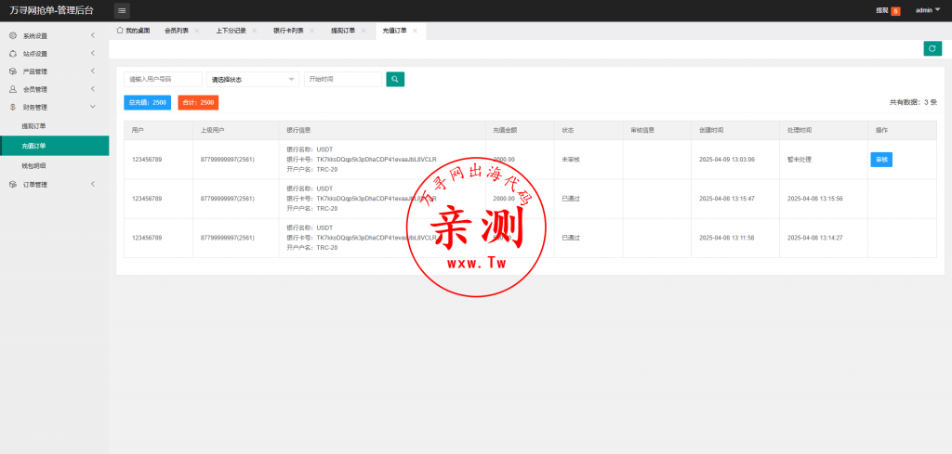Click the orange 6 withdrawal notification badge
This screenshot has height=454, width=952.
pyautogui.click(x=895, y=11)
